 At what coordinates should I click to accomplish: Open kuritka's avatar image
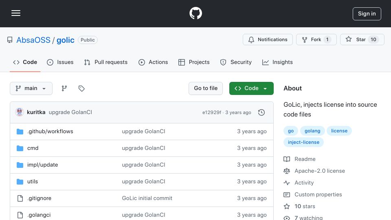(20, 112)
